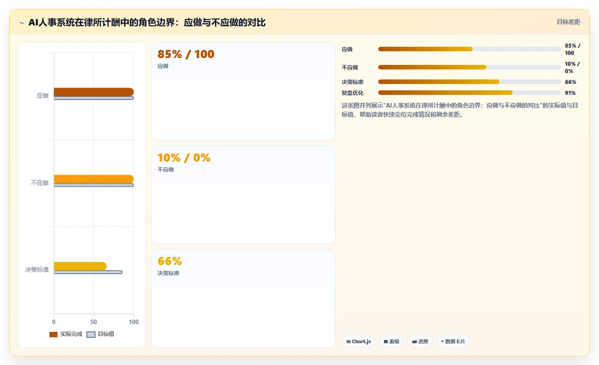Open the 66% data card

pyautogui.click(x=243, y=298)
